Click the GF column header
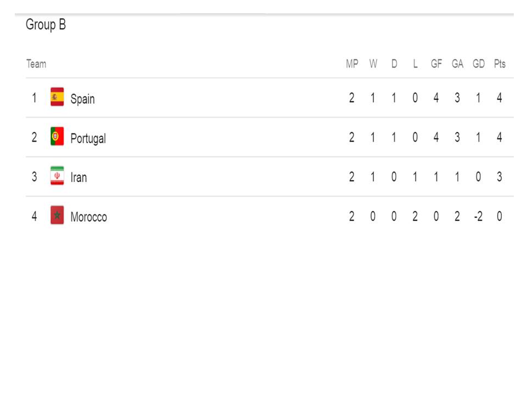527x395 pixels. [x=436, y=64]
